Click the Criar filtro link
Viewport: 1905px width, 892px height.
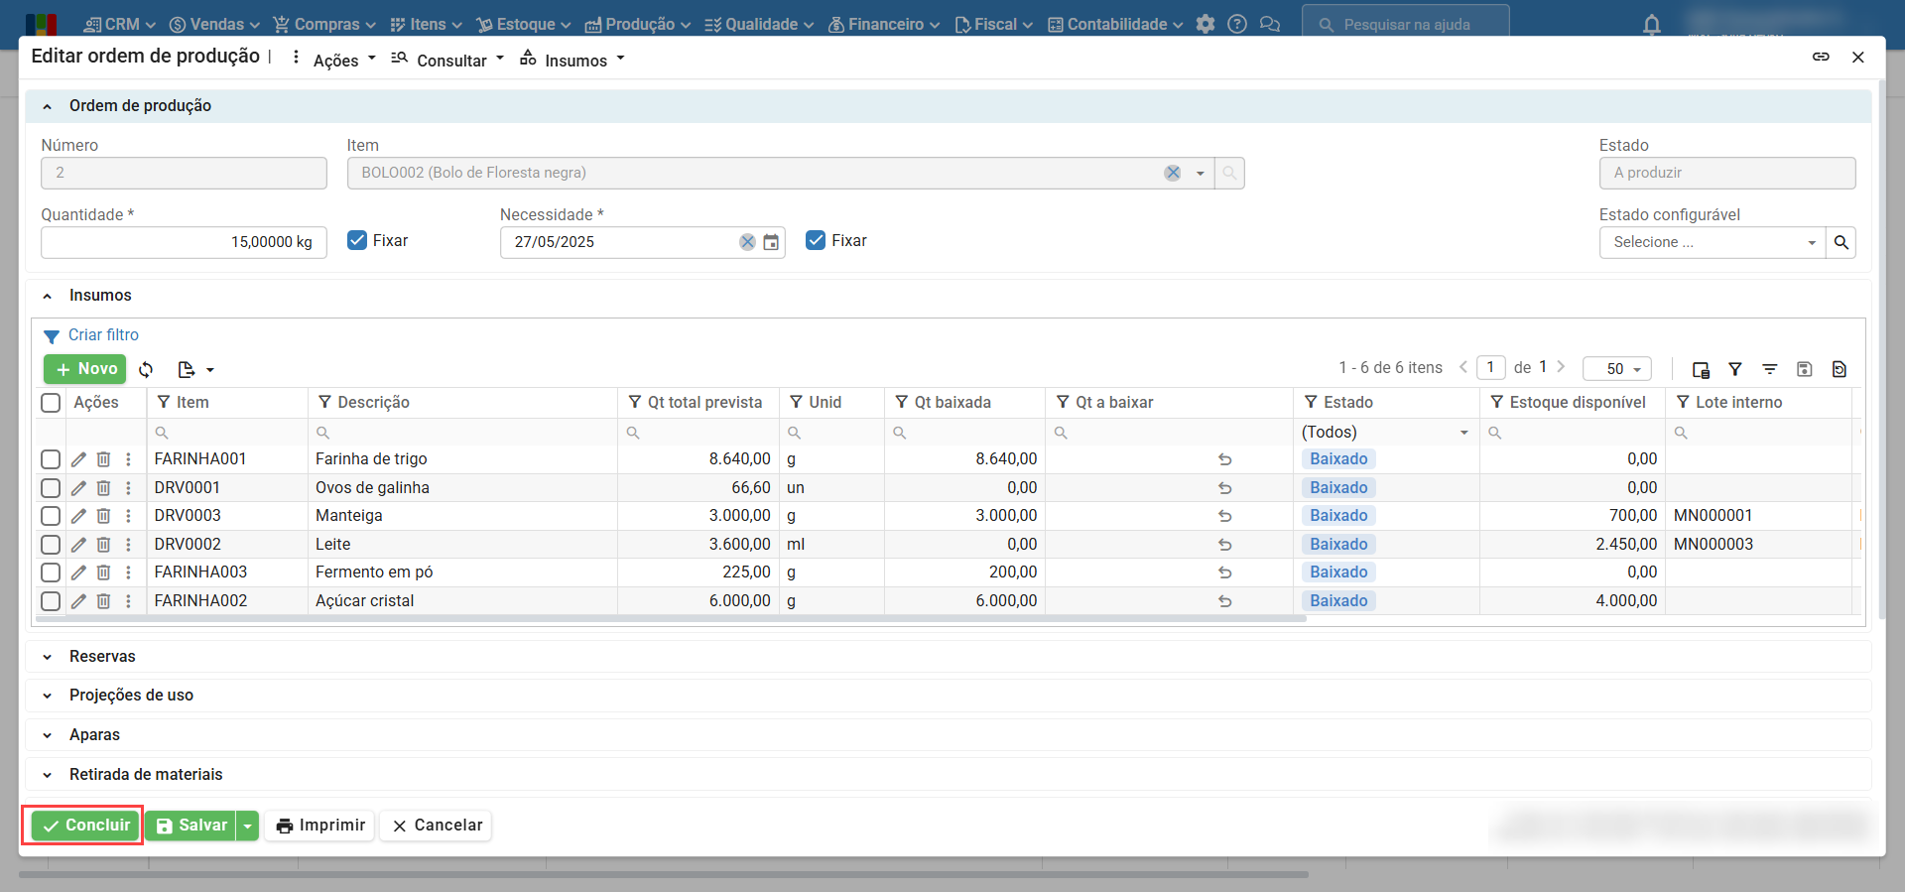pyautogui.click(x=103, y=335)
